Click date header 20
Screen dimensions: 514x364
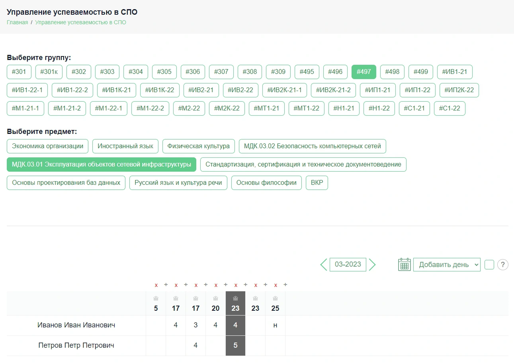[x=216, y=308]
